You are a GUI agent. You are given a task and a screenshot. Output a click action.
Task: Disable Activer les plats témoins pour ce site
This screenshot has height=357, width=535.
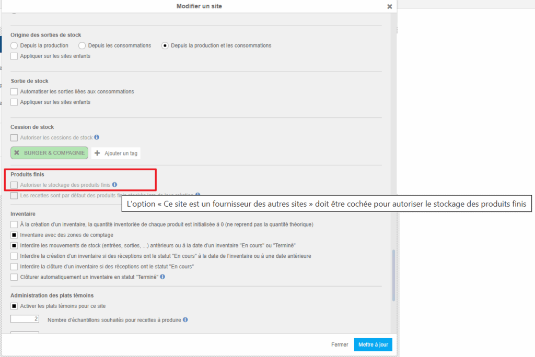pyautogui.click(x=14, y=306)
